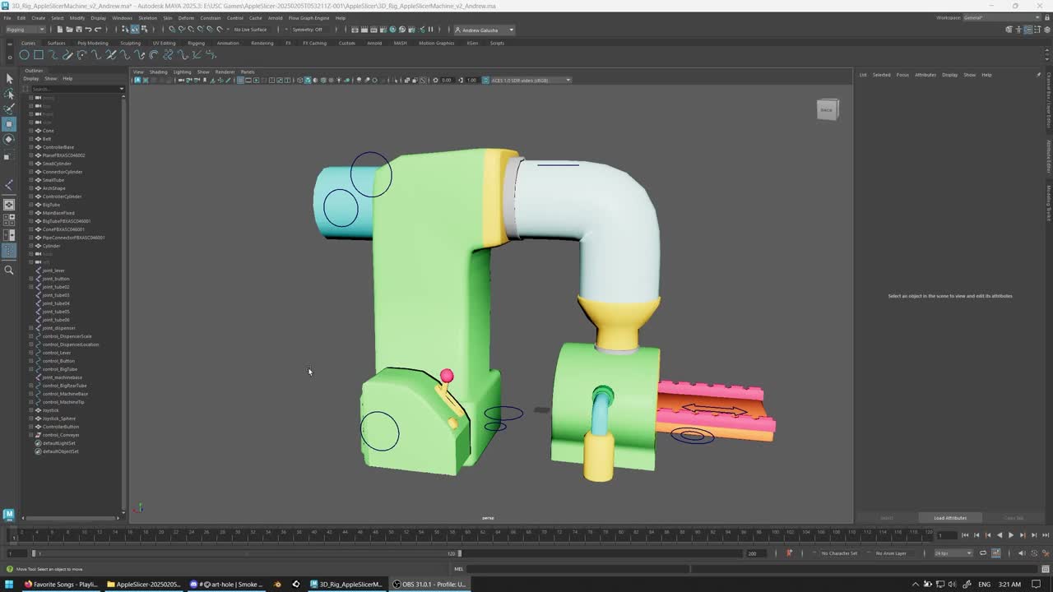Click the New Scene icon in the status line
1053x592 pixels.
tap(60, 30)
